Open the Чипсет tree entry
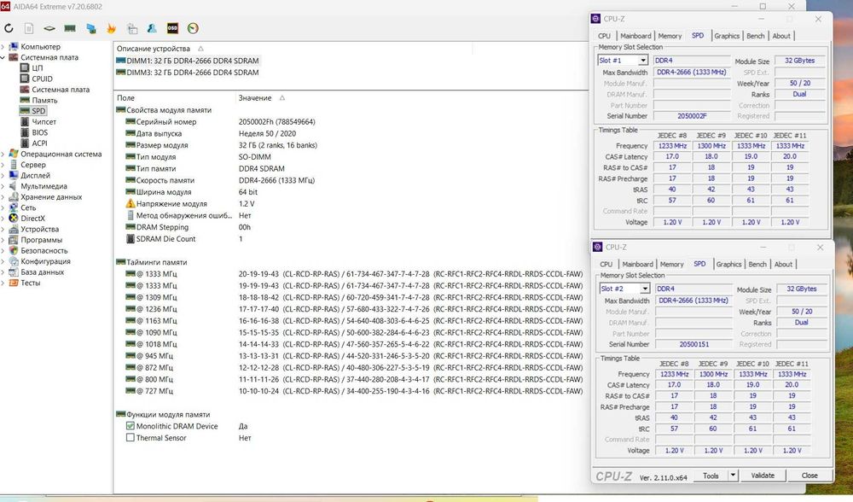Screen dimensions: 853x502 (44, 122)
